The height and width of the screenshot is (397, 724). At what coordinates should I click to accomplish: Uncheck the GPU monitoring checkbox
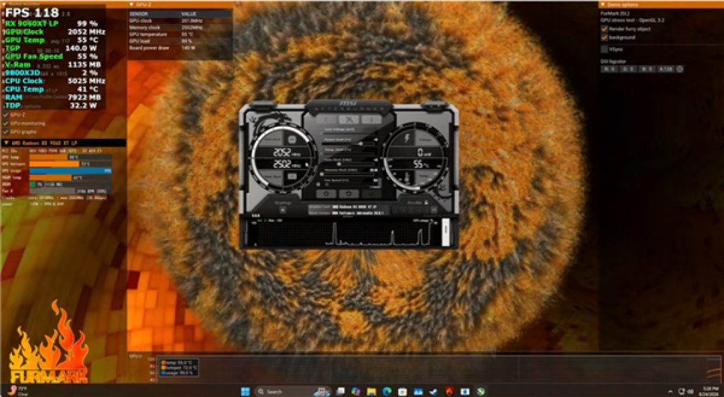[5, 123]
